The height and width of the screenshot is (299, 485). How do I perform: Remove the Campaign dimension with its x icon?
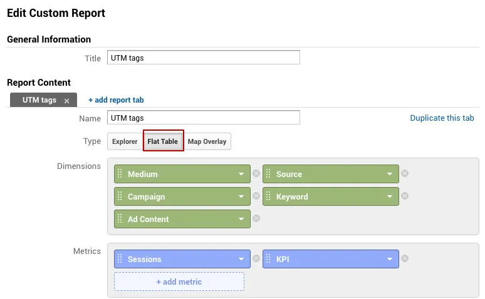coord(256,196)
